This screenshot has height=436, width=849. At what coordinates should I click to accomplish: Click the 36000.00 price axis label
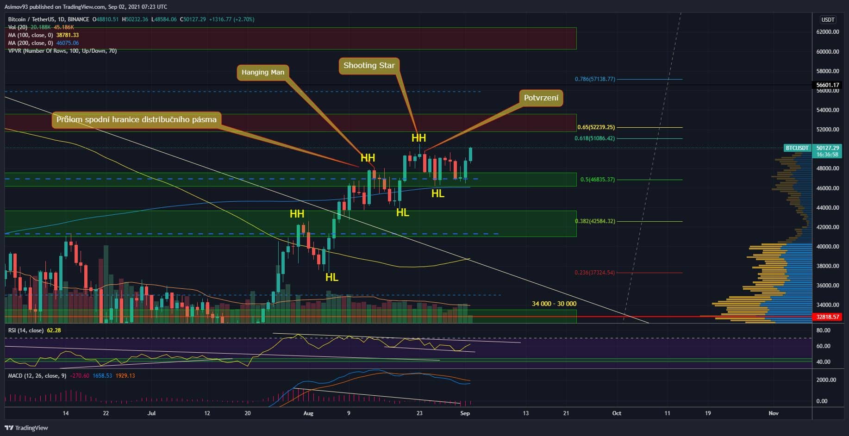click(x=828, y=286)
